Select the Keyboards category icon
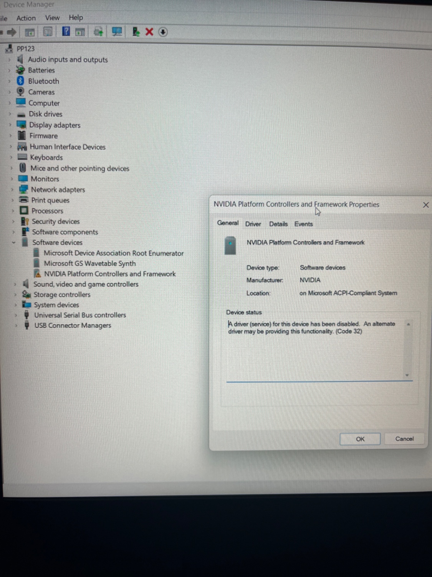 coord(23,157)
